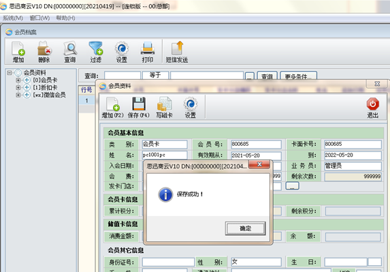The width and height of the screenshot is (390, 272).
Task: Expand the [1]折扣卡 tree node
Action: pyautogui.click(x=18, y=87)
